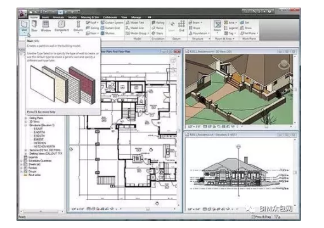Screen dimensions: 324x228
Task: Open the KITCHEN NORTH elevation view
Action: [x=44, y=146]
